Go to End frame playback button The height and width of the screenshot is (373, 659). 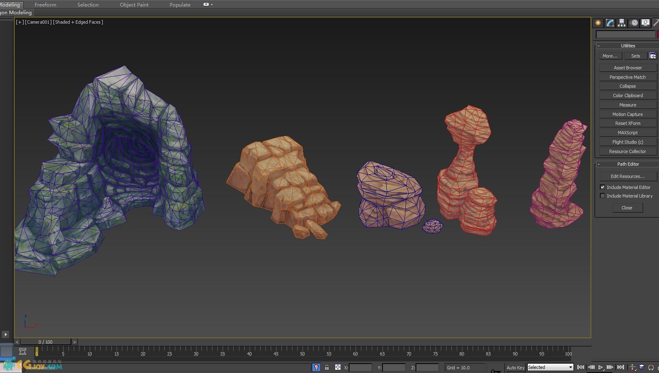click(620, 367)
